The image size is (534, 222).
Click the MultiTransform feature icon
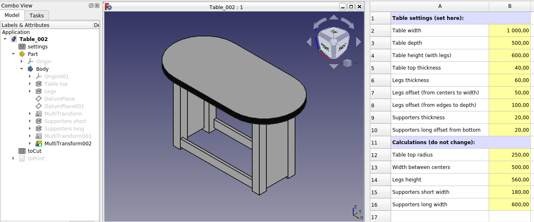pos(39,114)
